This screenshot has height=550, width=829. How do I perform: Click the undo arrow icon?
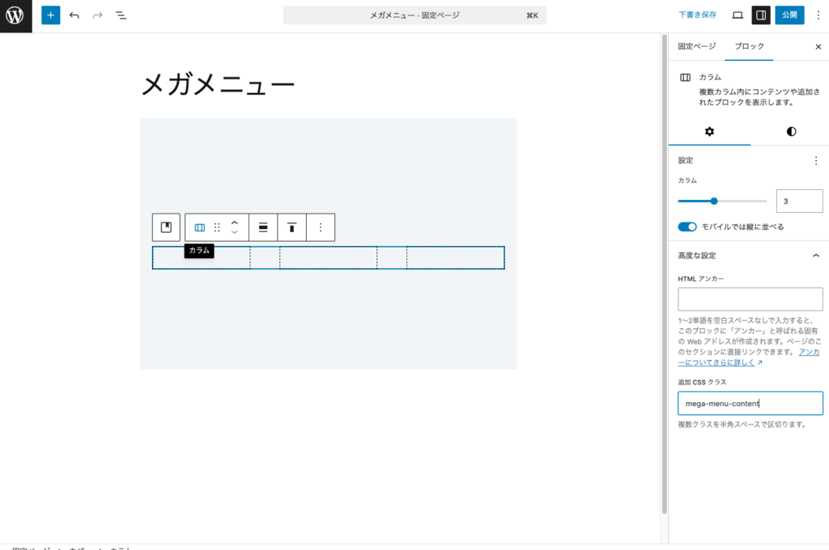[x=73, y=15]
